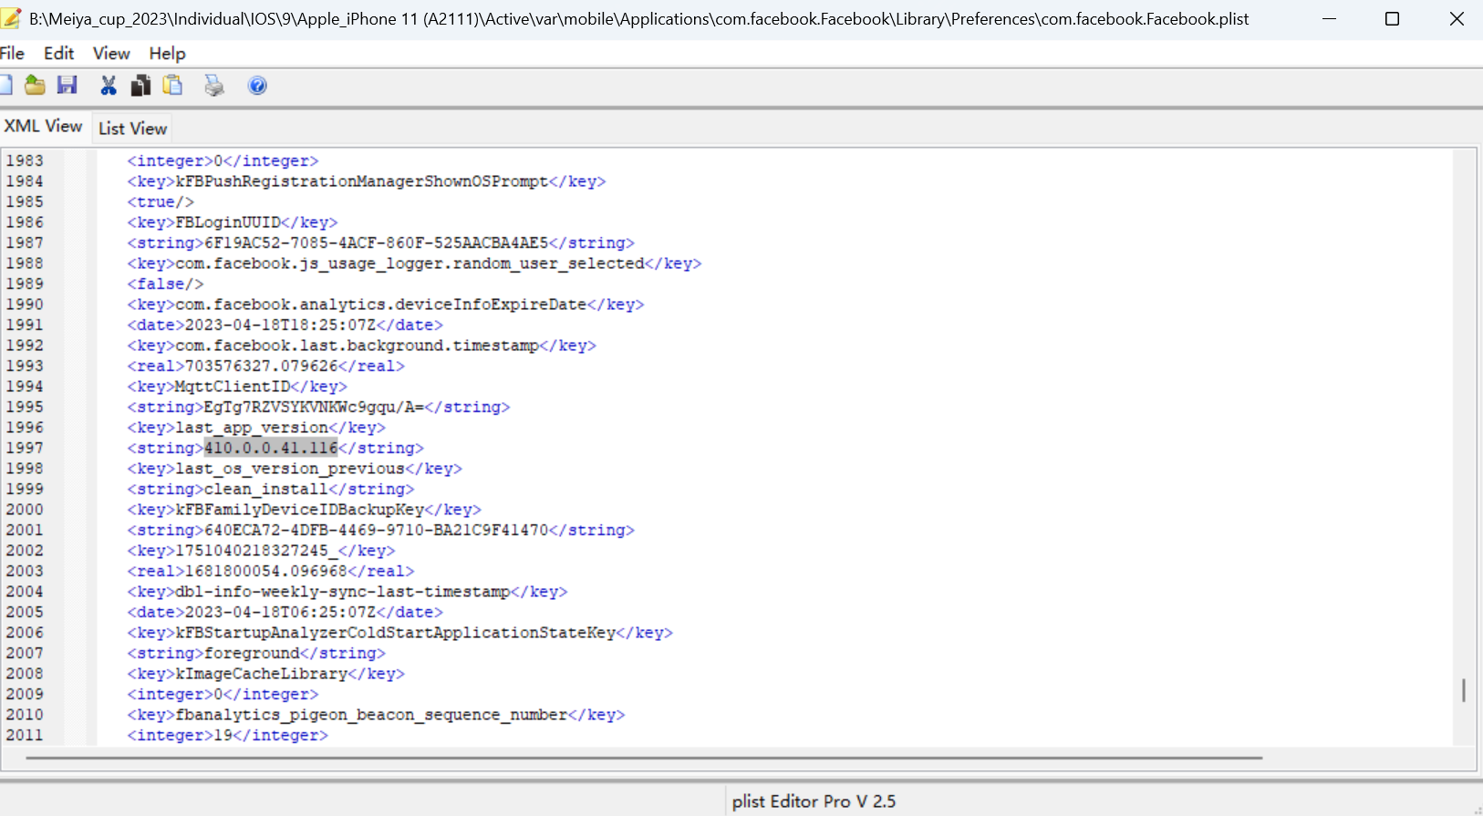Click the real value 1681800054.096968
The image size is (1483, 816).
266,571
